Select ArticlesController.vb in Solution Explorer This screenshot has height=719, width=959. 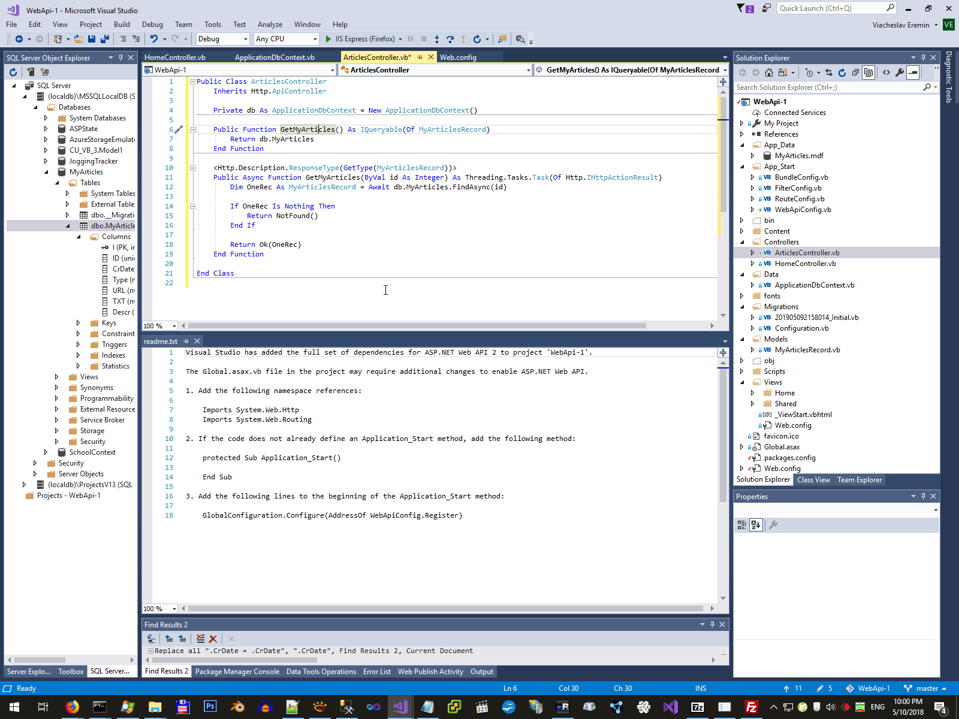[x=807, y=253]
